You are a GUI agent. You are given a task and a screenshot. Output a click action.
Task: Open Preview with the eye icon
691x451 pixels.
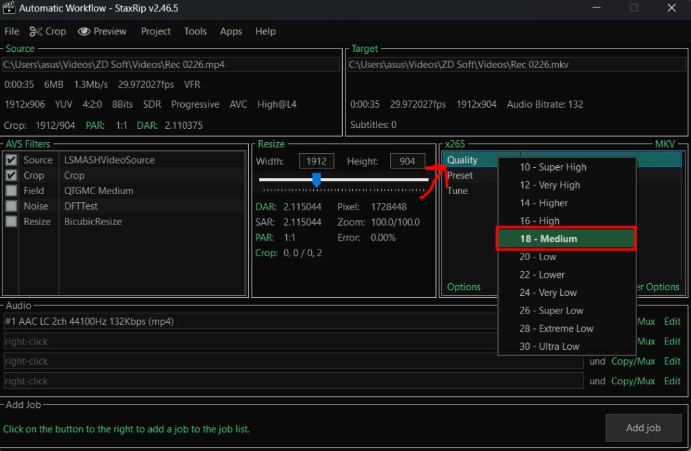102,31
